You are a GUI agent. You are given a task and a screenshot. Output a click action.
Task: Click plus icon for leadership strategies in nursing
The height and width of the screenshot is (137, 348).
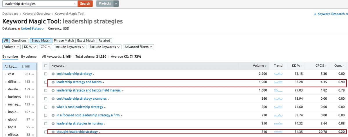53,124
